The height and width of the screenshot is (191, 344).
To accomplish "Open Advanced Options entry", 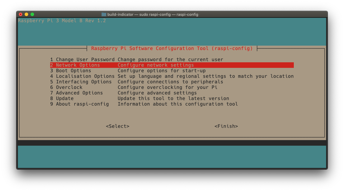I will pyautogui.click(x=172, y=93).
